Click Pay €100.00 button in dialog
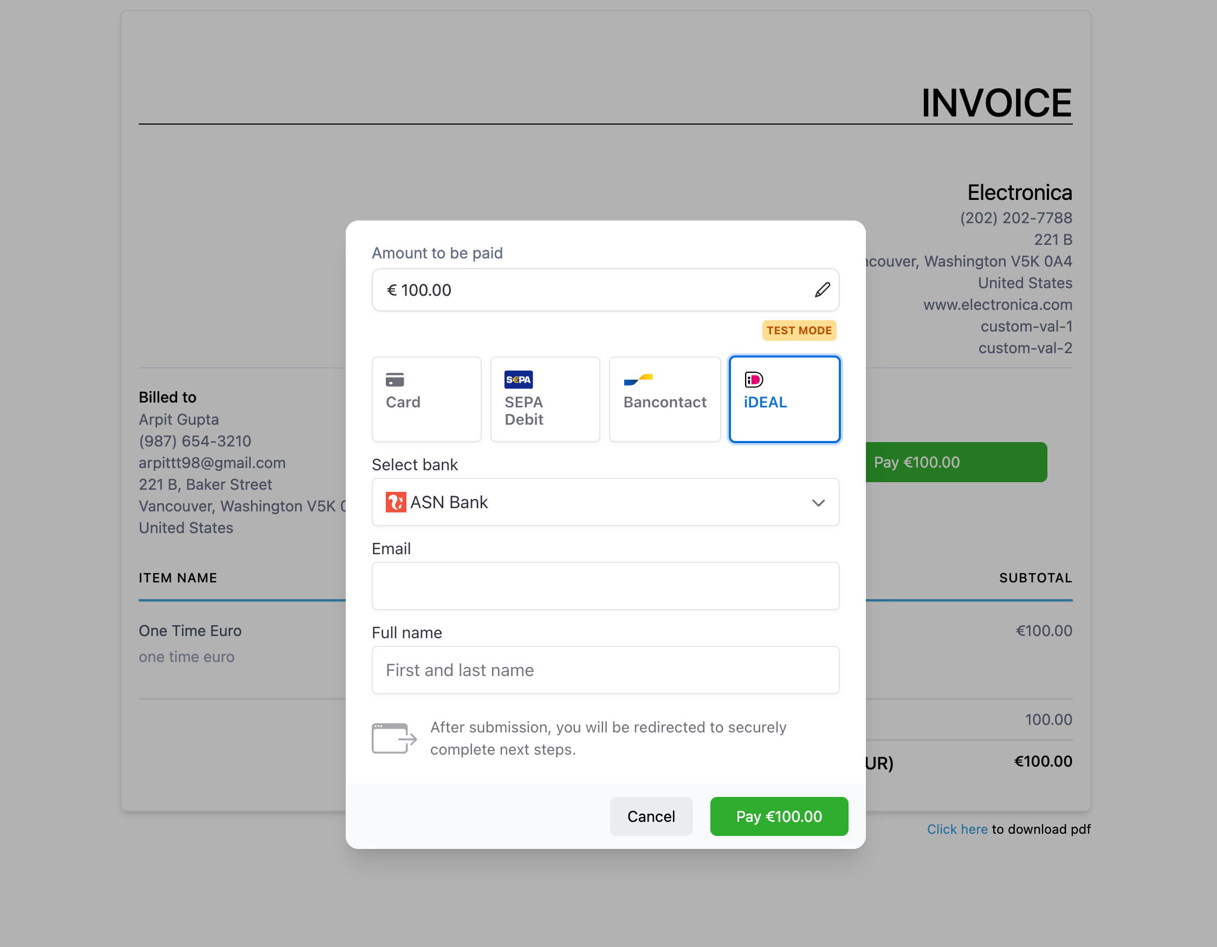 [779, 816]
